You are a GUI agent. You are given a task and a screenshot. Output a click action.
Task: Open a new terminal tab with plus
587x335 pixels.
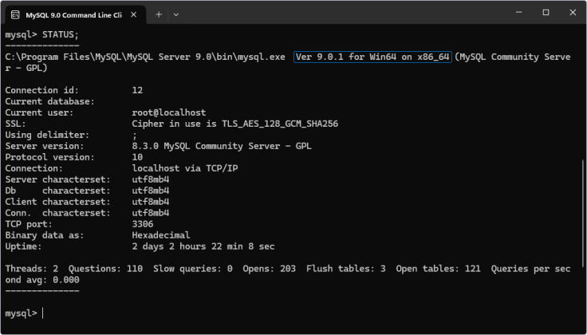159,14
